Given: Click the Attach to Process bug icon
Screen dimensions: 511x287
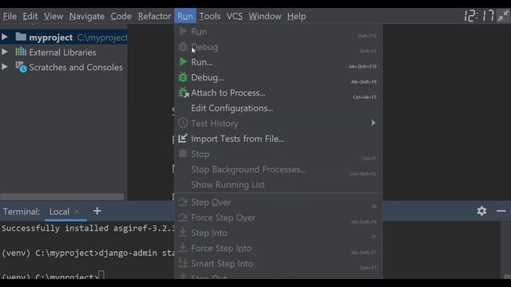Looking at the screenshot, I should [184, 92].
